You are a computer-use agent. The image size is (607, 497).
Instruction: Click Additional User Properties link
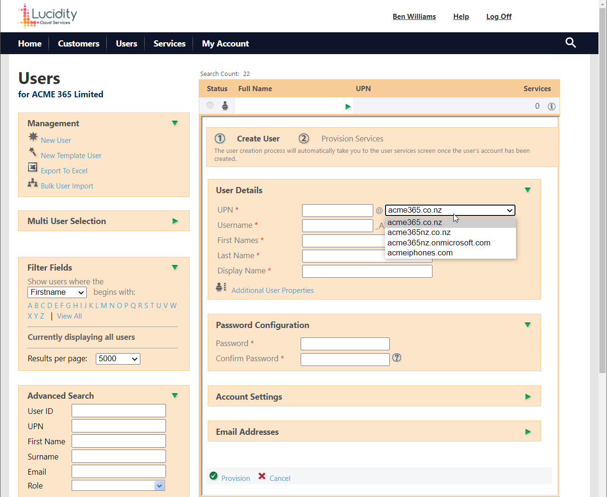point(273,291)
